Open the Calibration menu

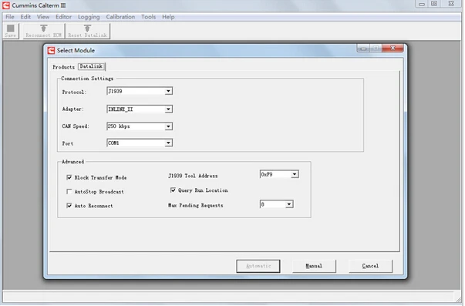click(120, 17)
